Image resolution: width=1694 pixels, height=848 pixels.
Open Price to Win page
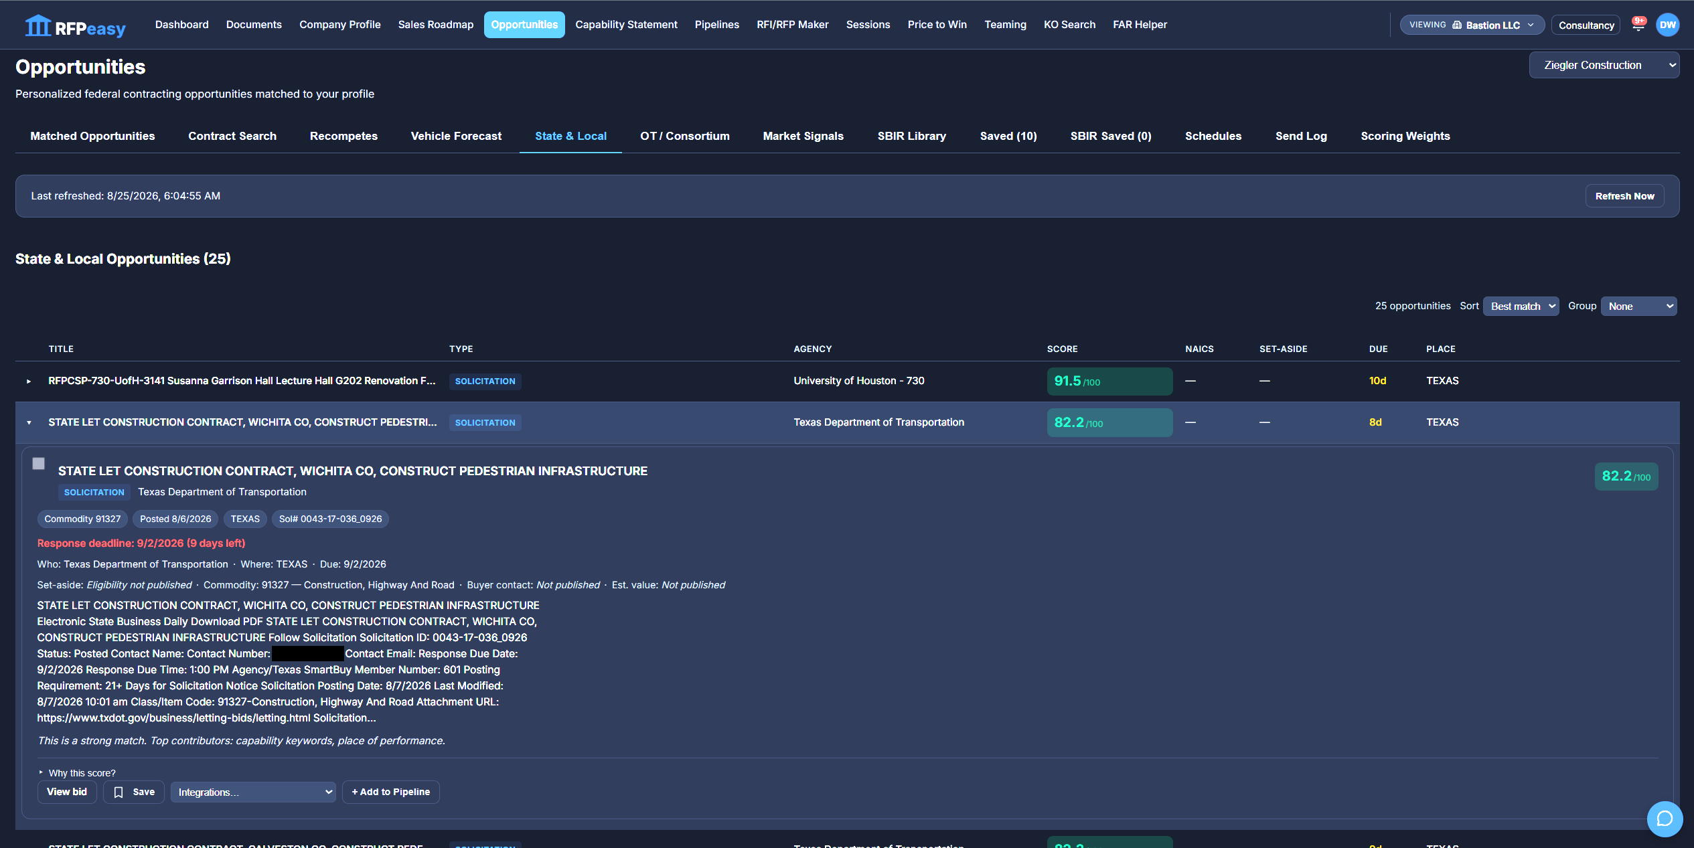(937, 25)
